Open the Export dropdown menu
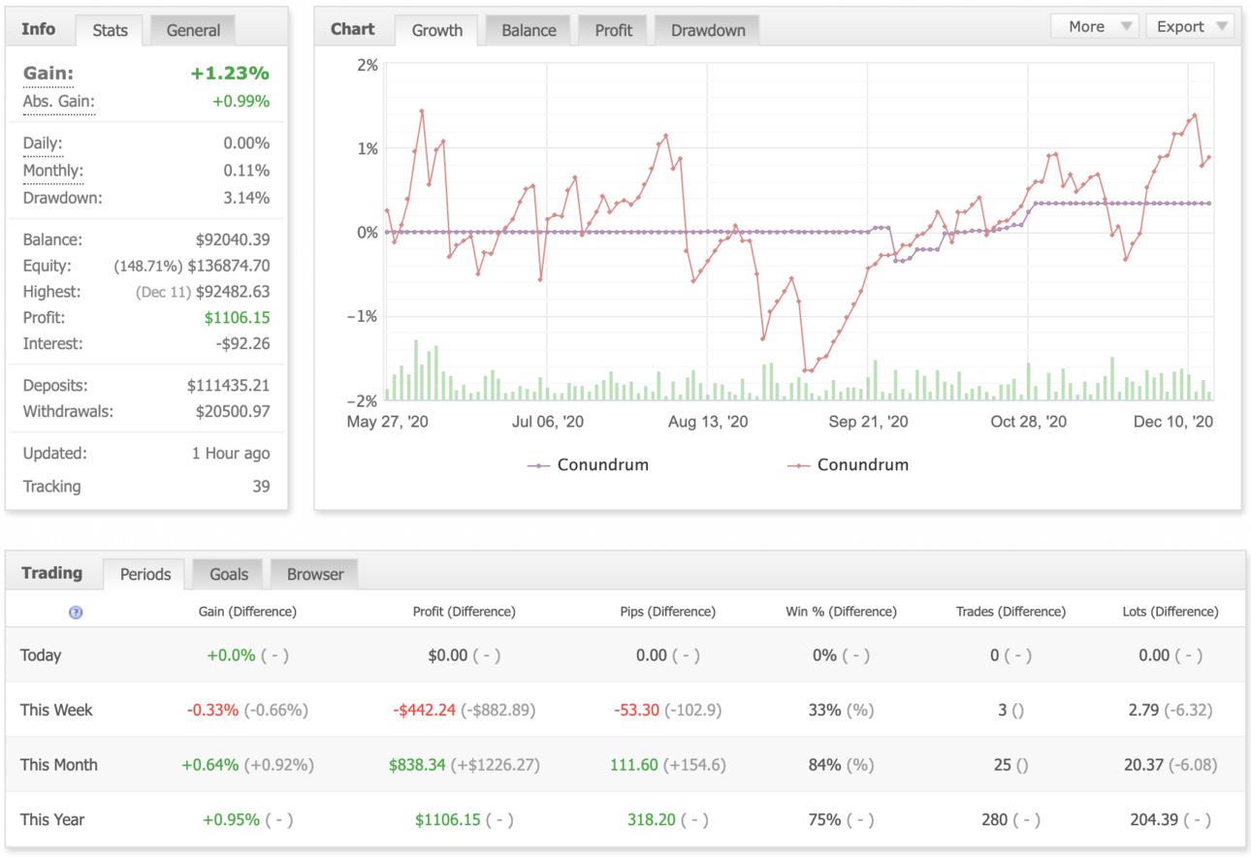Viewport: 1251px width, 857px height. (x=1190, y=26)
